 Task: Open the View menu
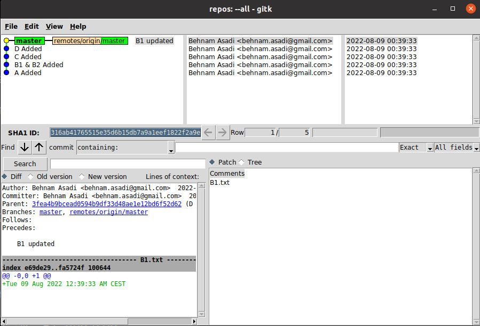(x=54, y=26)
